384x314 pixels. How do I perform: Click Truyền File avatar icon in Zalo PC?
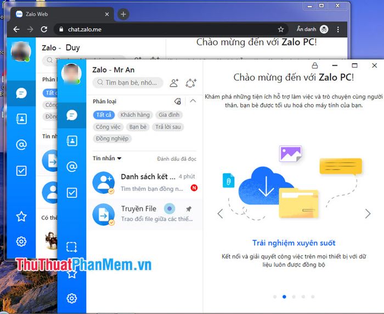click(x=104, y=214)
